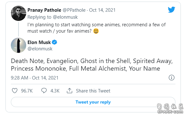
Task: Click the 4.3K replies count
Action: pos(55,91)
